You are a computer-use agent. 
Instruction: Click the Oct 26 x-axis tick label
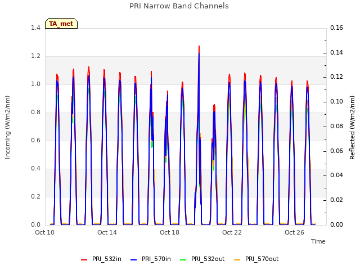(294, 232)
